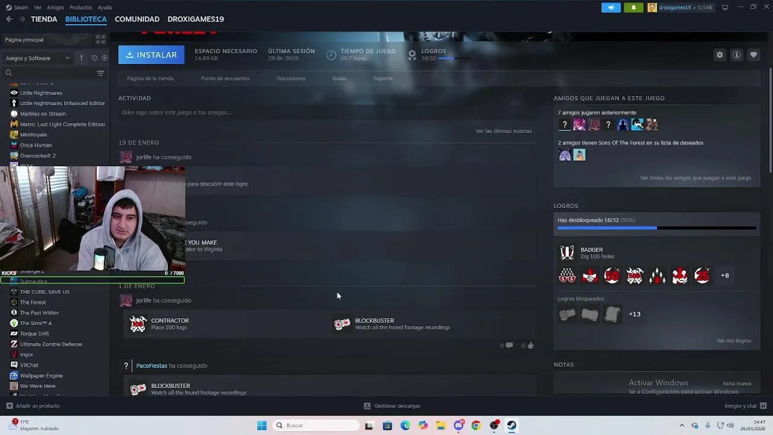Expand the Juegos y Software filter dropdown

pos(37,58)
